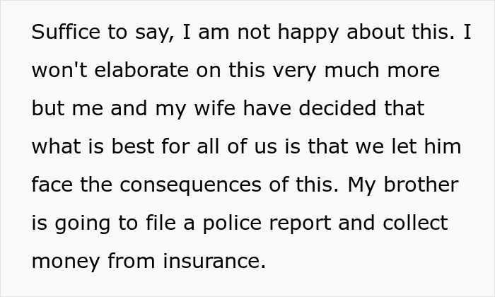The width and height of the screenshot is (495, 297).
Task: Click on the word "money"
Action: pos(65,262)
